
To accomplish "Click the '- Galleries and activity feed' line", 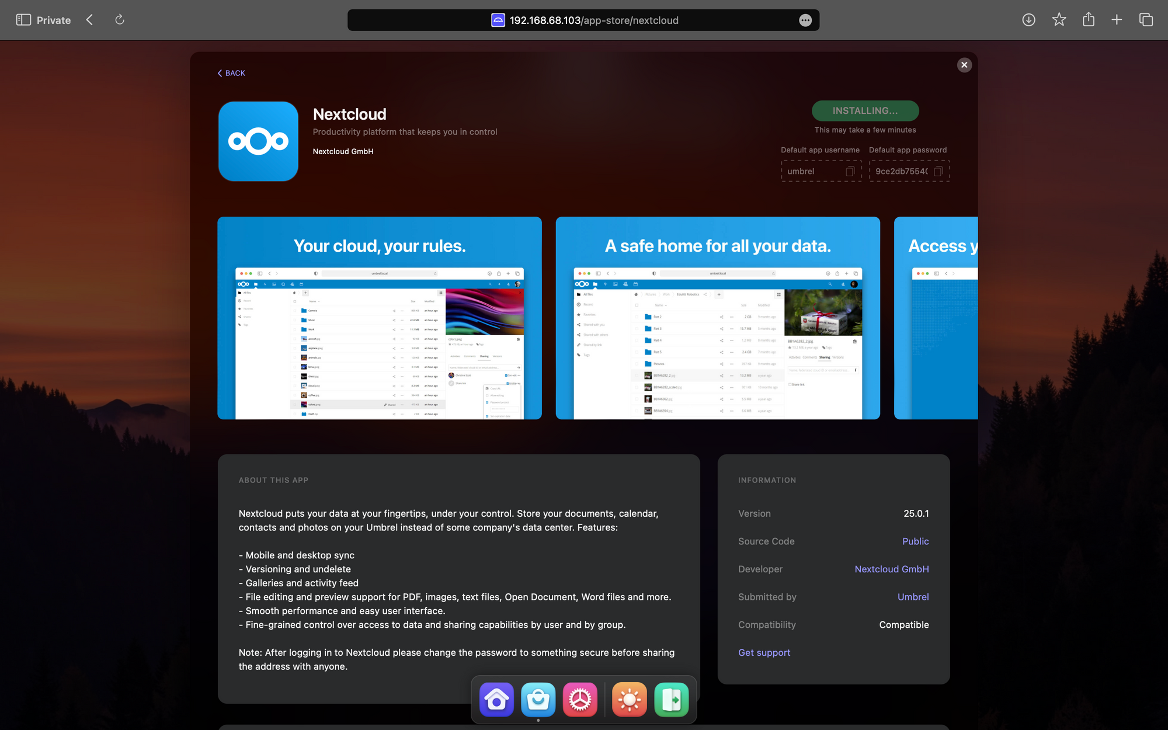I will point(298,583).
